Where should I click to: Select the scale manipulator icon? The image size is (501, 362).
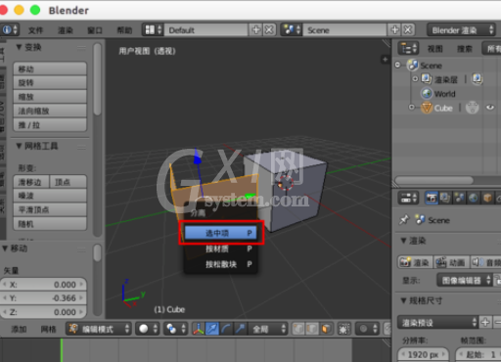(x=240, y=329)
